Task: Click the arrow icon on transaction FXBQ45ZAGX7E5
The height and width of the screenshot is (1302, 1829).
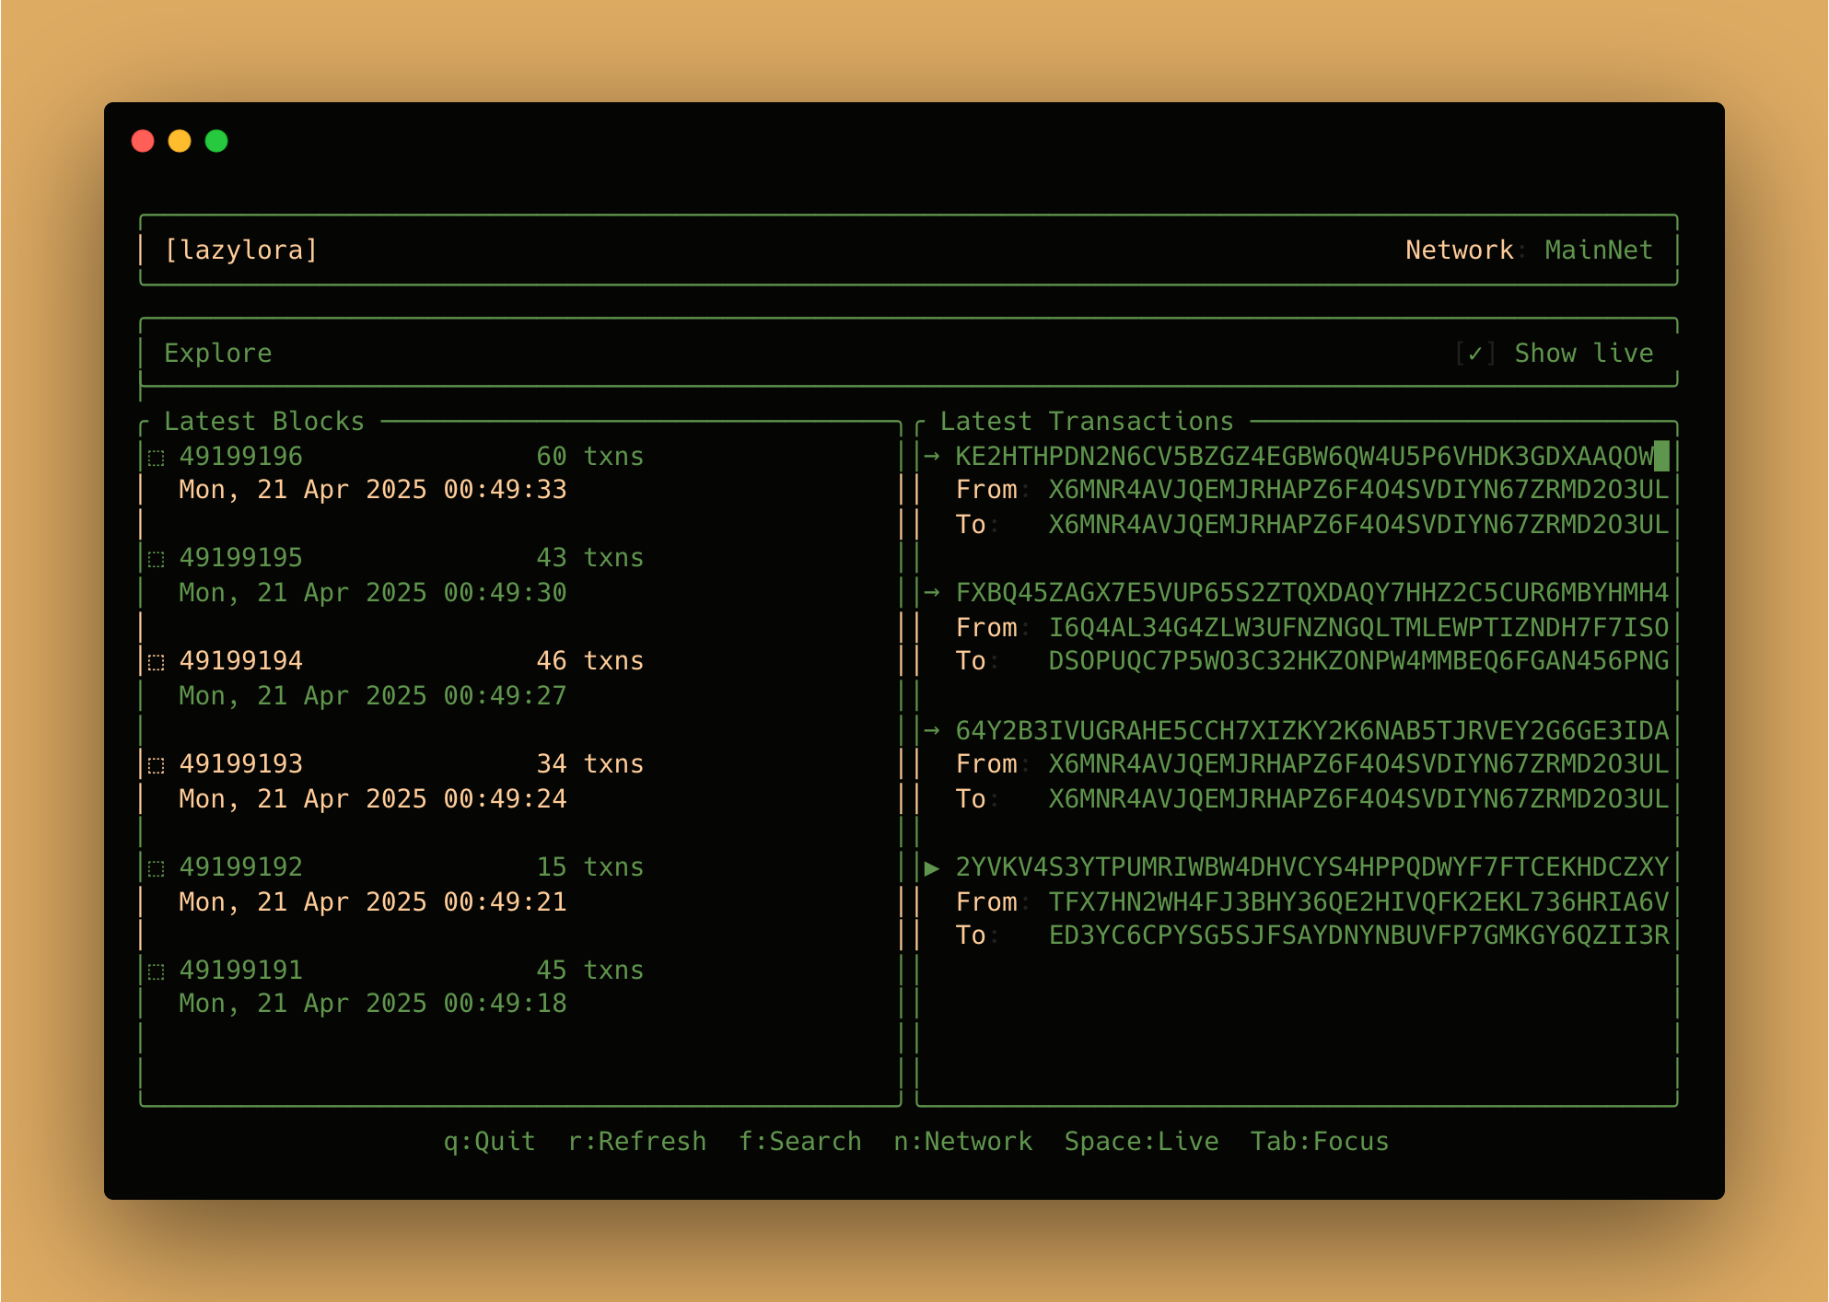Action: point(932,593)
